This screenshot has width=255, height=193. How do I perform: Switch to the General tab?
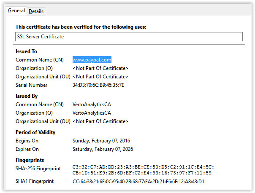coord(16,11)
